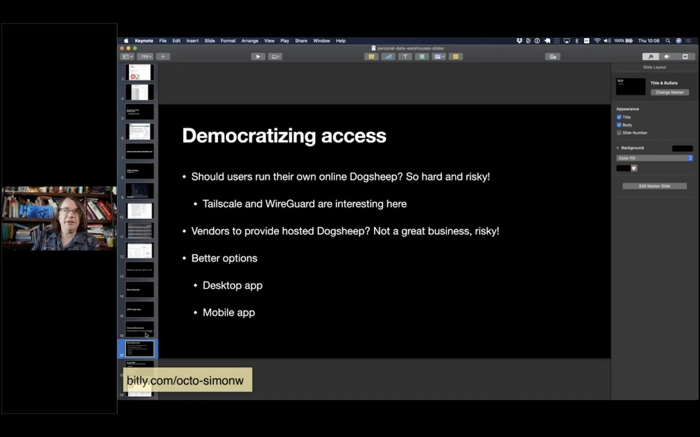The image size is (700, 437).
Task: Click the 'Better options' bullet text
Action: [x=224, y=258]
